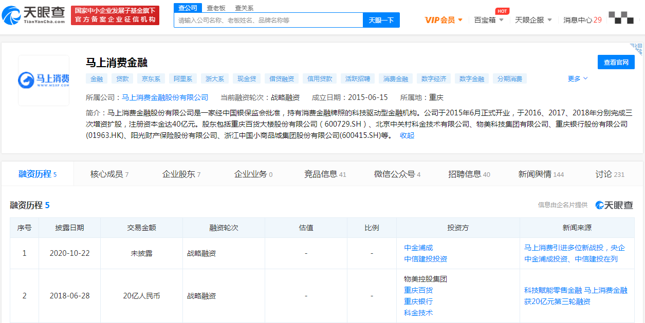Select the 融资历程 tab
Image resolution: width=645 pixels, height=323 pixels.
coord(38,174)
